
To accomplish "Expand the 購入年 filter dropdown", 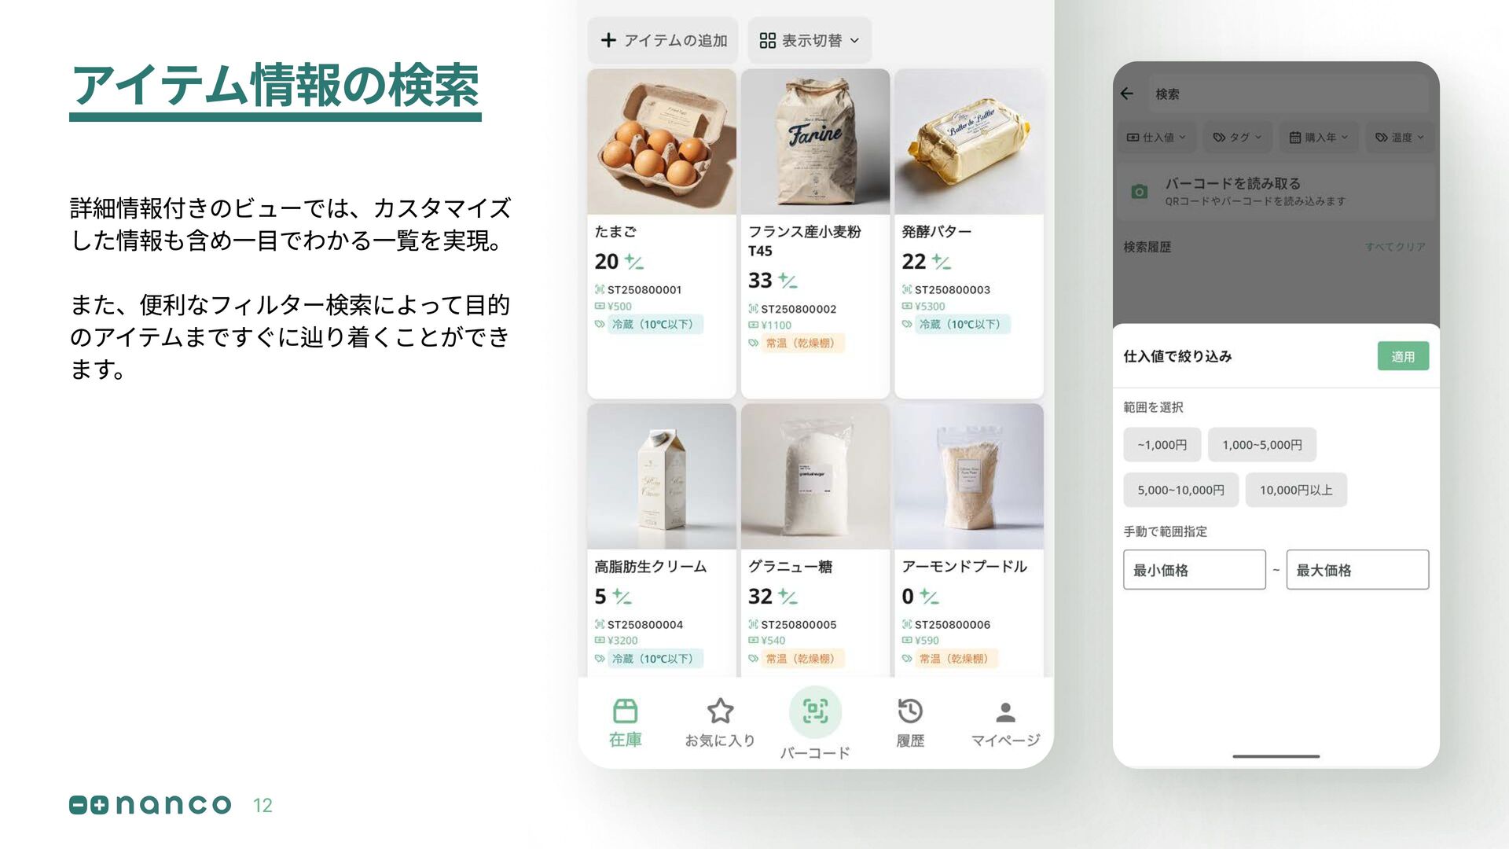I will coord(1319,137).
